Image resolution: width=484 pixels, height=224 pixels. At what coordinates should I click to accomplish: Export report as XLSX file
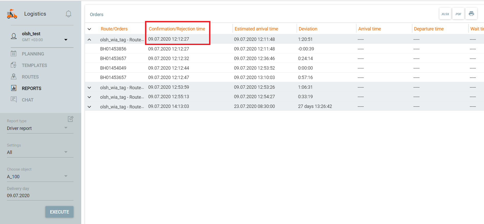445,14
